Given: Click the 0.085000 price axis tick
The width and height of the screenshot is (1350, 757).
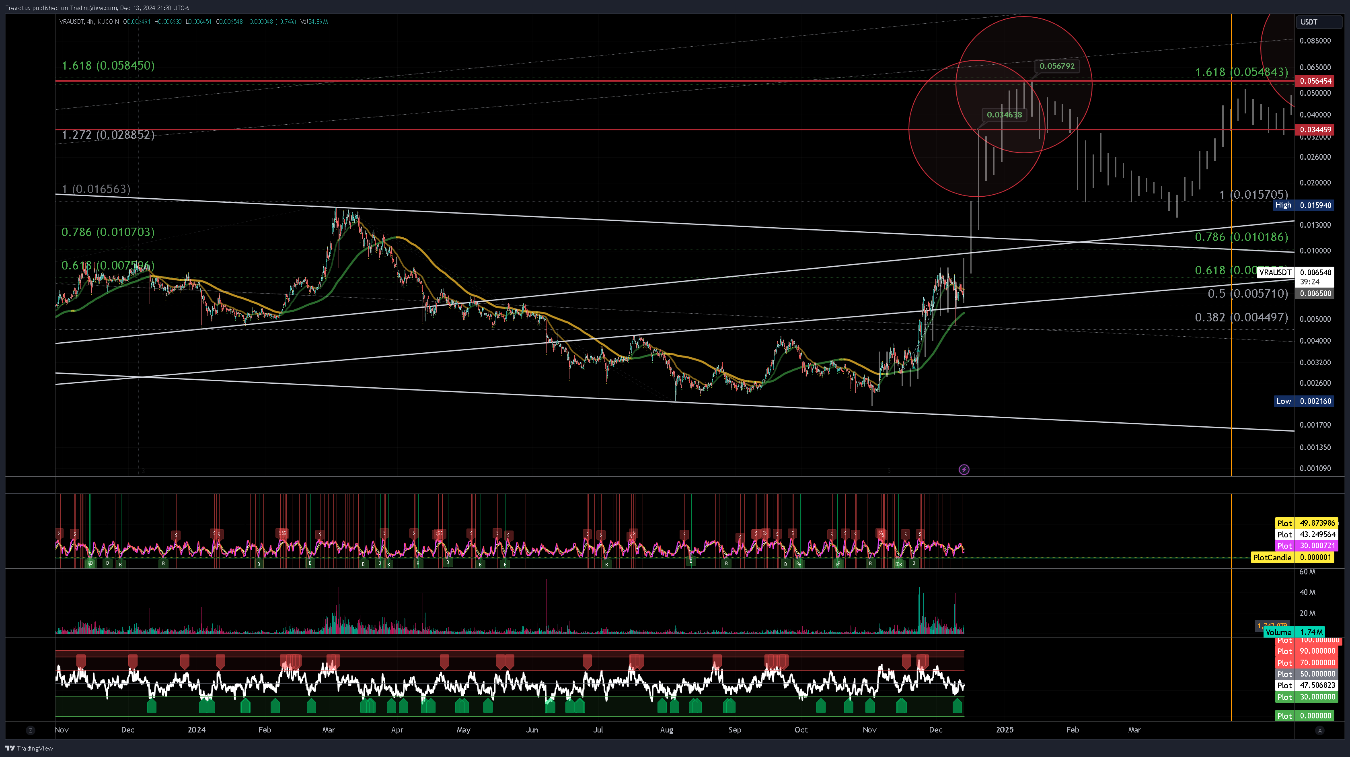Looking at the screenshot, I should [x=1315, y=41].
